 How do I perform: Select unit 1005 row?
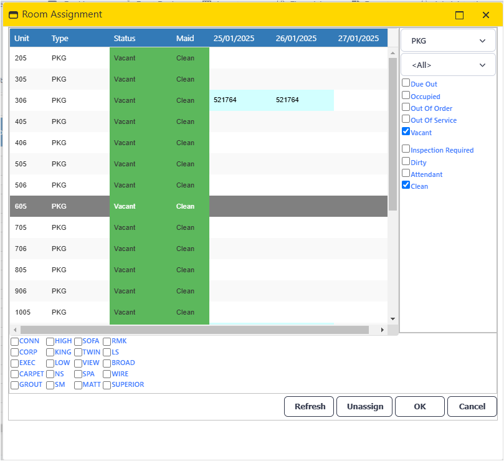point(199,312)
